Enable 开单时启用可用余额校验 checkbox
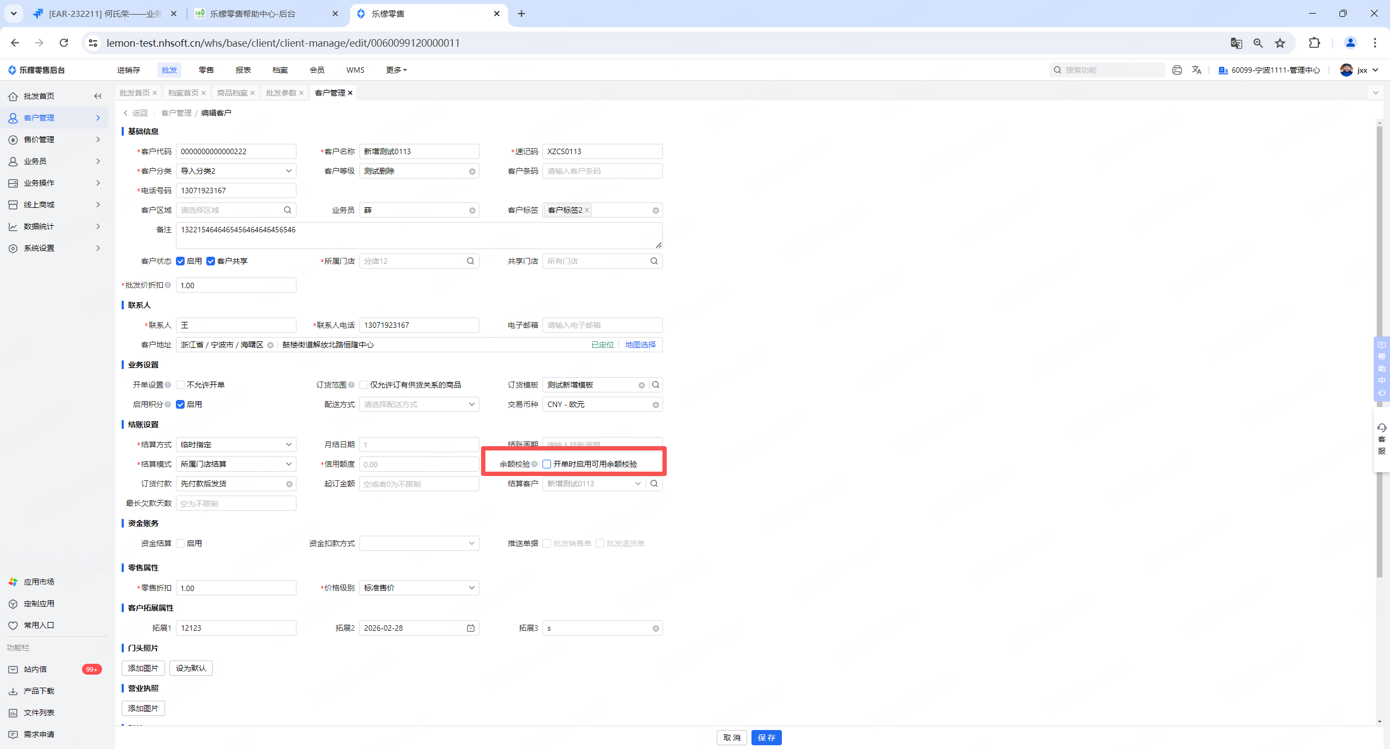This screenshot has height=749, width=1390. pyautogui.click(x=547, y=464)
